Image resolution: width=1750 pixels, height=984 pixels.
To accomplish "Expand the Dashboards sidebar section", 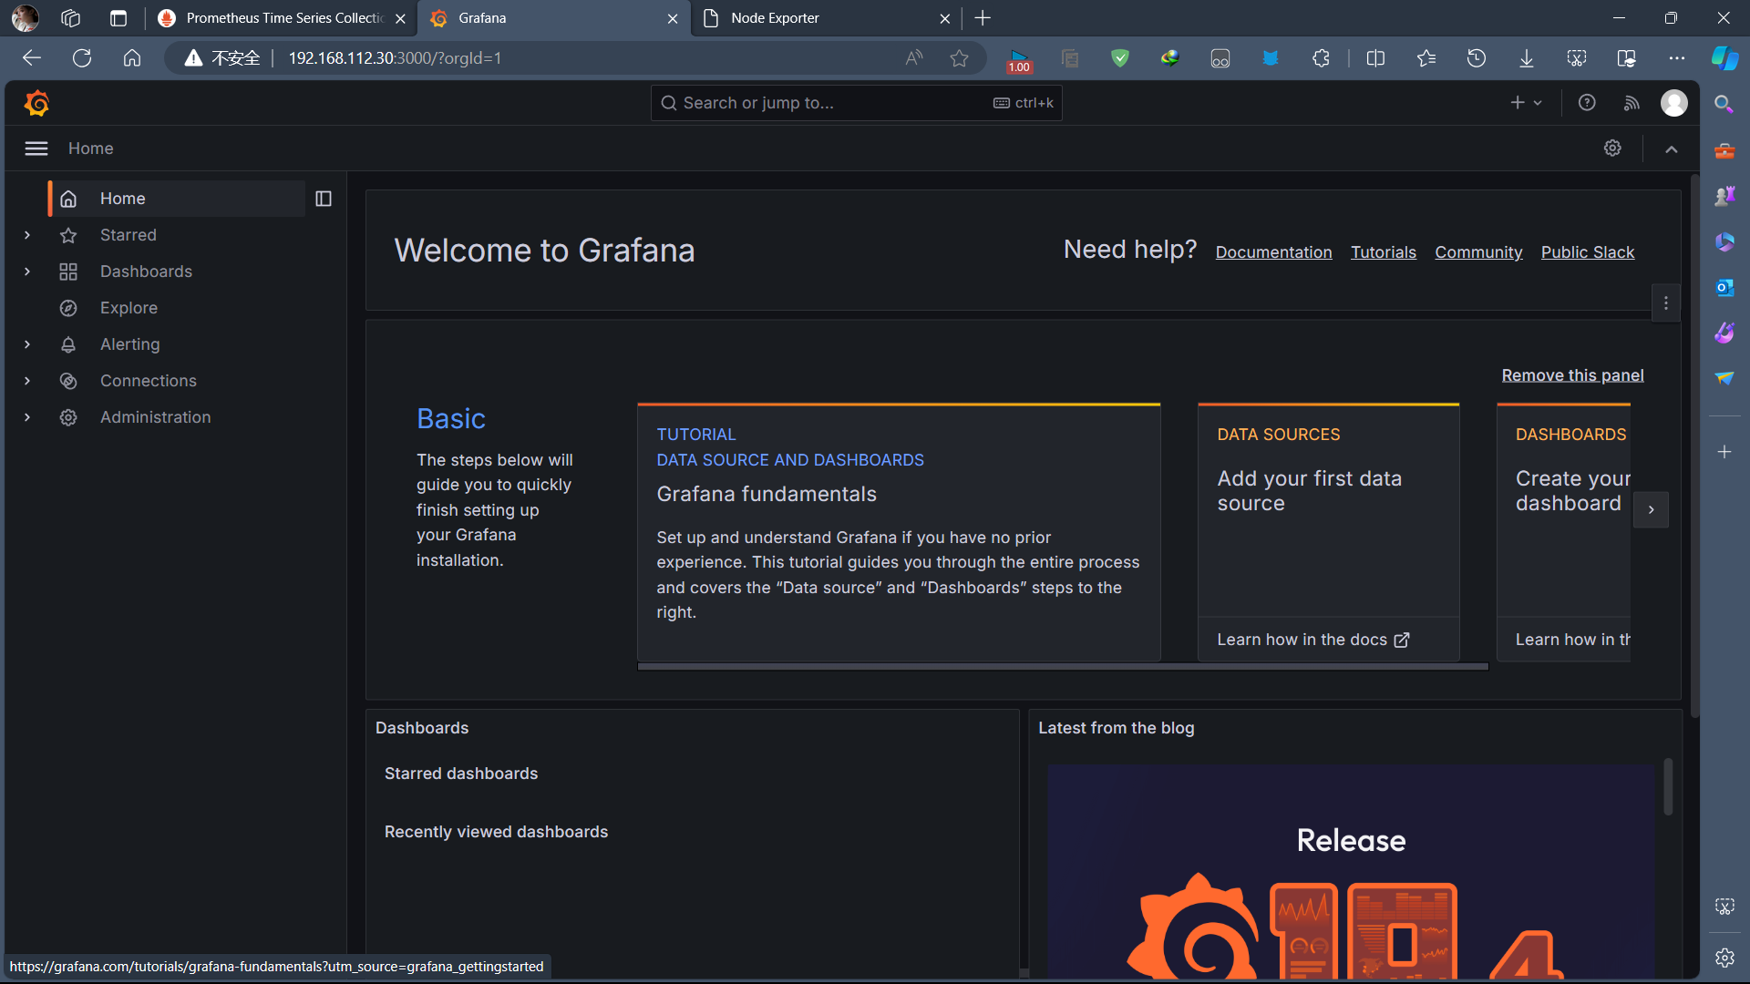I will pyautogui.click(x=27, y=272).
